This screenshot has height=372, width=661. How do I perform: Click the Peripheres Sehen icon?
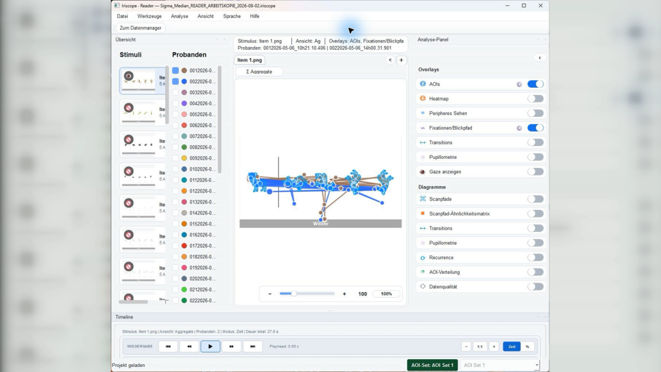(423, 113)
